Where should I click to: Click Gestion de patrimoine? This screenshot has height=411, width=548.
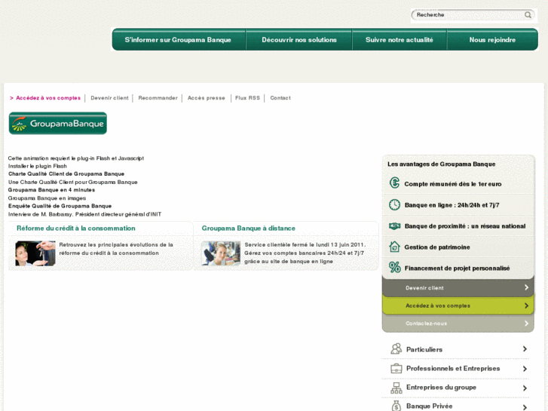[437, 247]
